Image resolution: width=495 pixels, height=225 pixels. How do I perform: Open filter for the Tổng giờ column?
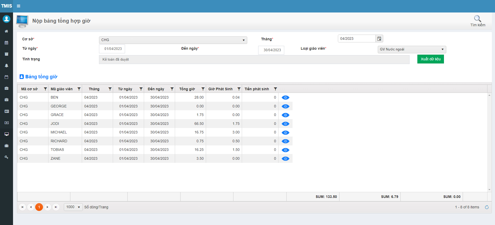click(203, 89)
